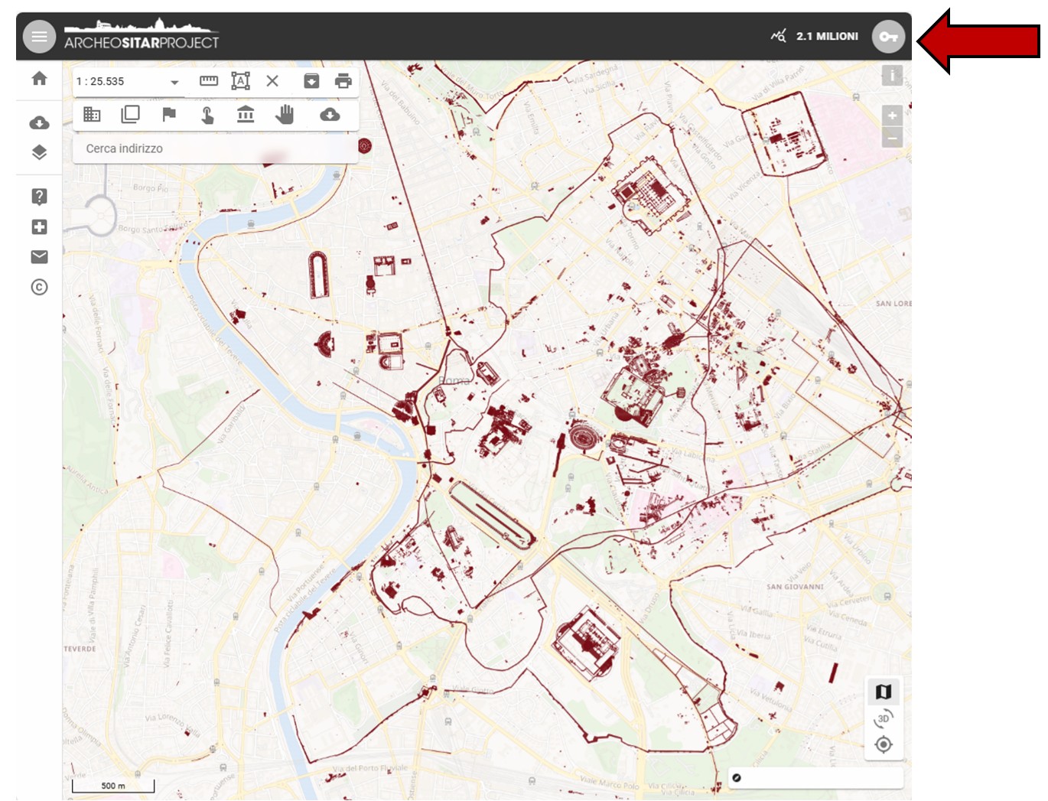Select the text annotation box tool
This screenshot has width=1048, height=801.
pos(240,81)
